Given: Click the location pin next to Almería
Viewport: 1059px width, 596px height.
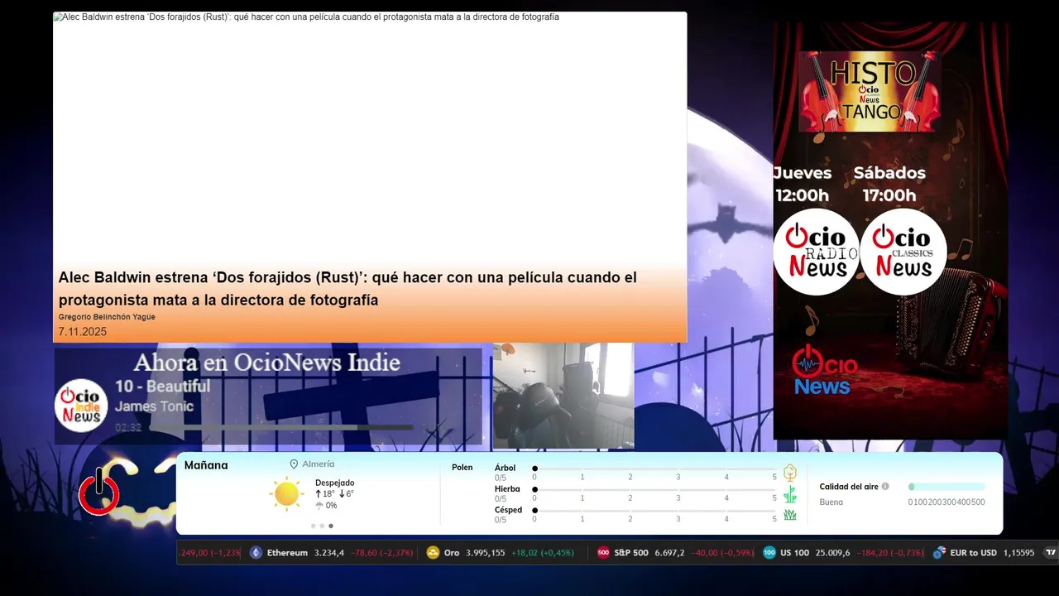Looking at the screenshot, I should coord(294,464).
